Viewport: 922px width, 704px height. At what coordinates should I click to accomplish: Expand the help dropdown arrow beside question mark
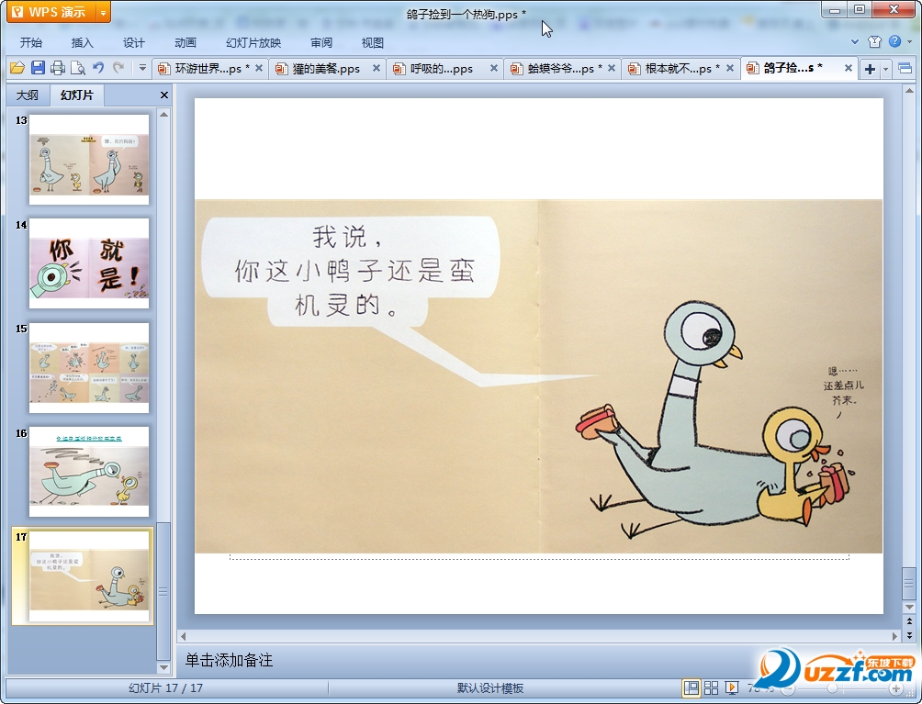[910, 41]
